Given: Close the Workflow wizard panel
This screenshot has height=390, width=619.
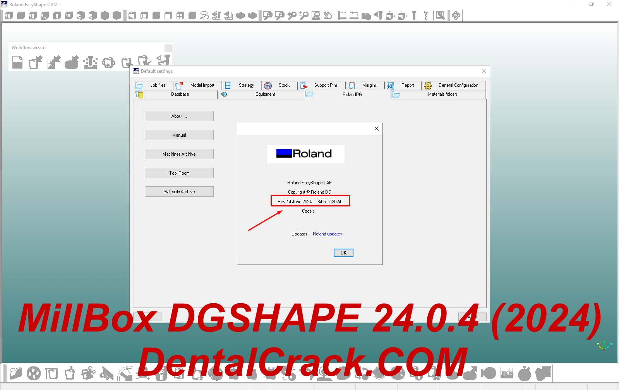Looking at the screenshot, I should click(x=168, y=48).
